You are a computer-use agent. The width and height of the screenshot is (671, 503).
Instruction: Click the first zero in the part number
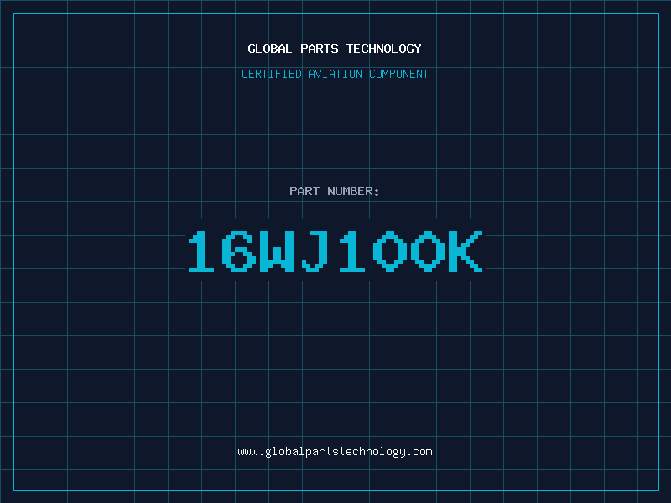391,251
